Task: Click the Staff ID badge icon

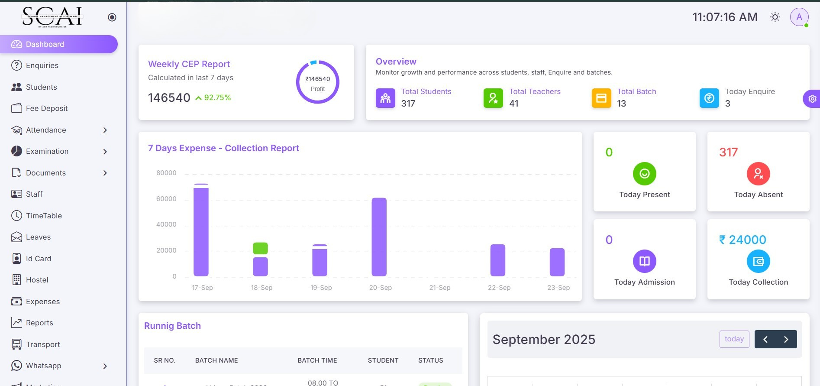Action: coord(16,194)
